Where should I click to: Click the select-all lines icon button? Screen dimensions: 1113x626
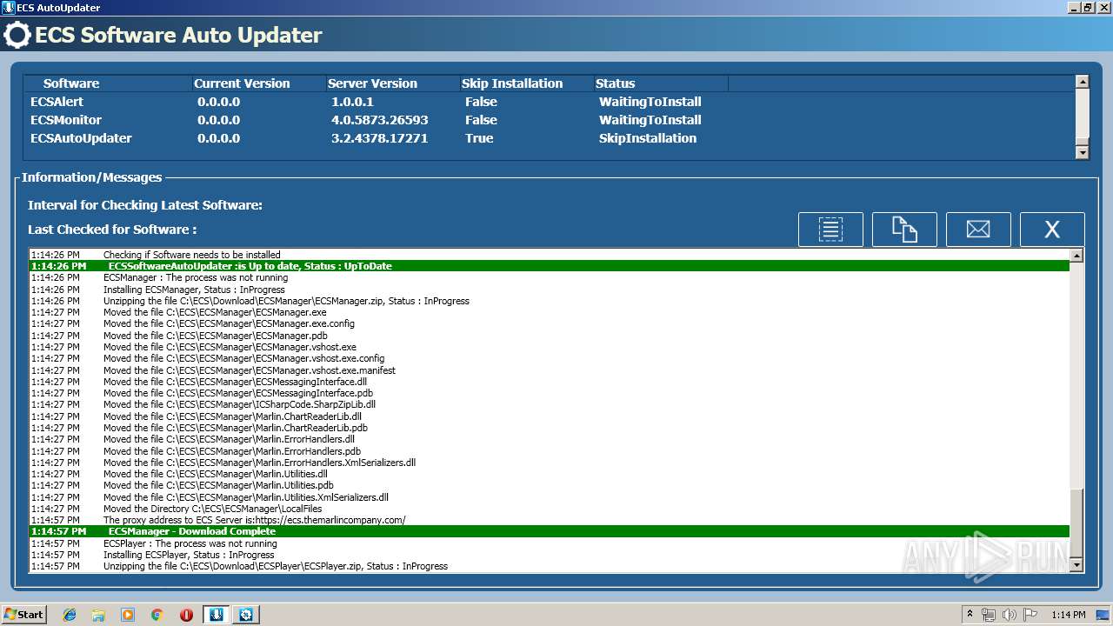[830, 230]
